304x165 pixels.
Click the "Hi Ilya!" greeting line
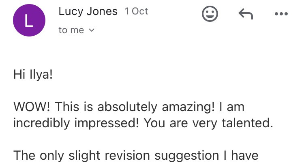point(33,76)
